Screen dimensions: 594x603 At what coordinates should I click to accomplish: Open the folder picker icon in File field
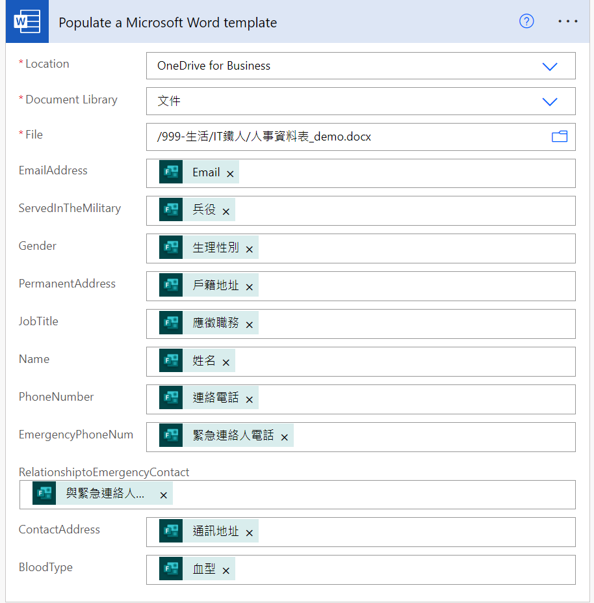pos(560,137)
